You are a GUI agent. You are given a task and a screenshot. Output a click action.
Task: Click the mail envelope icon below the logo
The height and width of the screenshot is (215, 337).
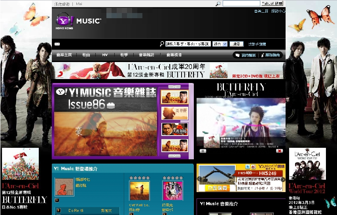point(57,44)
